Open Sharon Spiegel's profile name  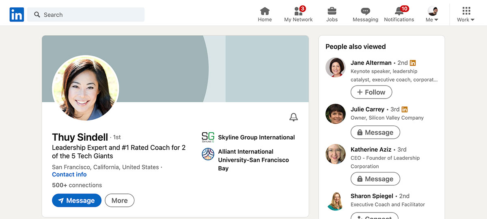373,196
